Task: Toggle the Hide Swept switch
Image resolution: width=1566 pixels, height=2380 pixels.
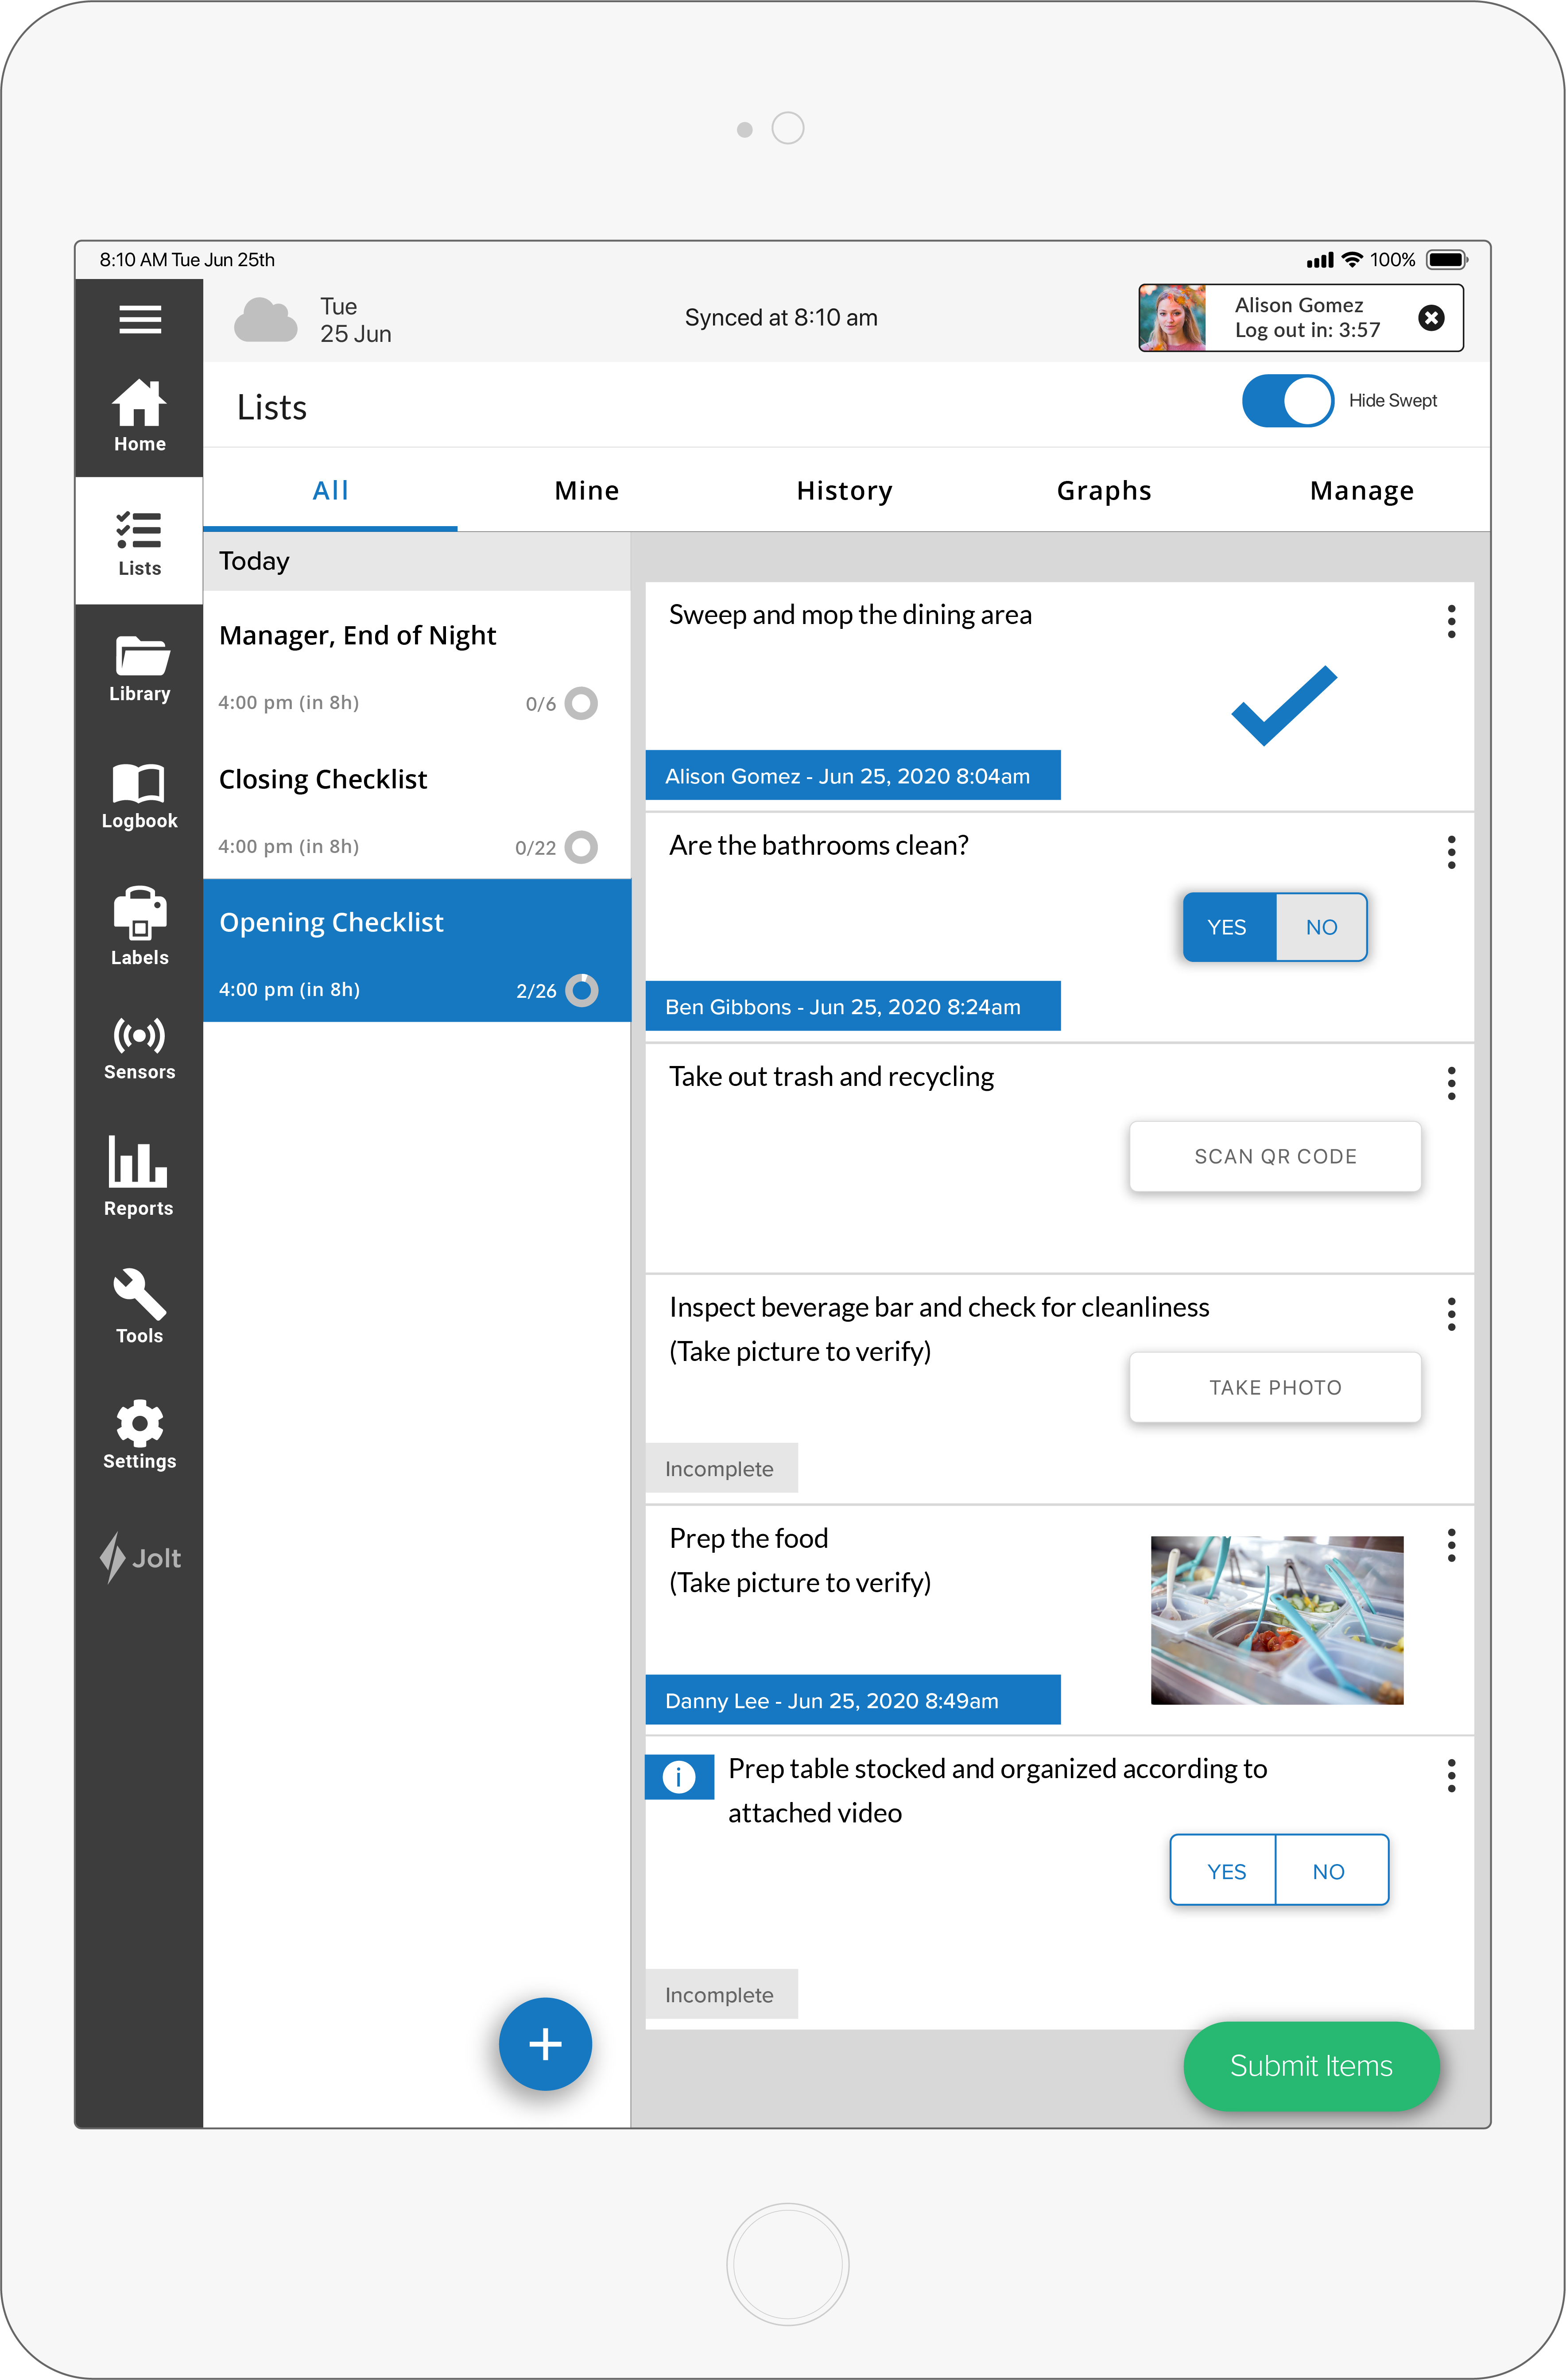Action: [x=1287, y=401]
